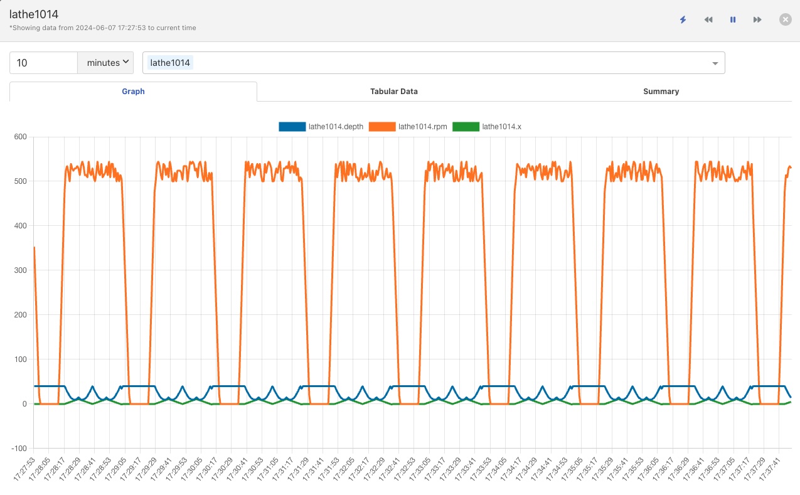Toggle lathe1014.x series in legend
The height and width of the screenshot is (495, 800).
(501, 127)
